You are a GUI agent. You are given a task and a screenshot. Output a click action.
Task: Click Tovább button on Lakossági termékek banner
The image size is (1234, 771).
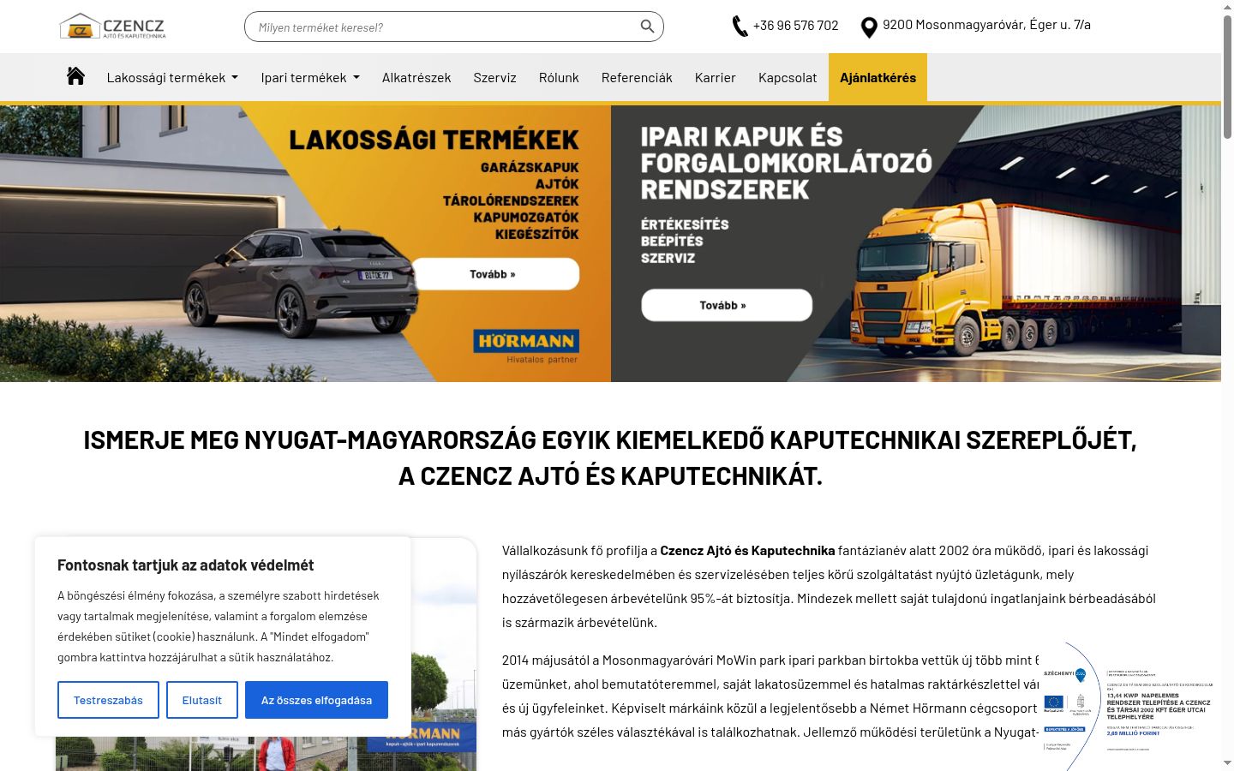point(493,274)
